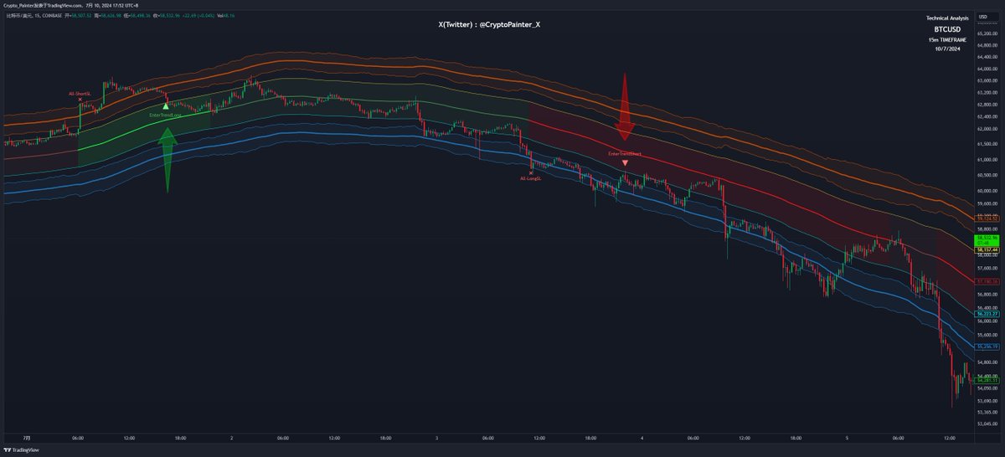The image size is (1005, 457).
Task: Click day 3 label on time axis
Action: (436, 438)
